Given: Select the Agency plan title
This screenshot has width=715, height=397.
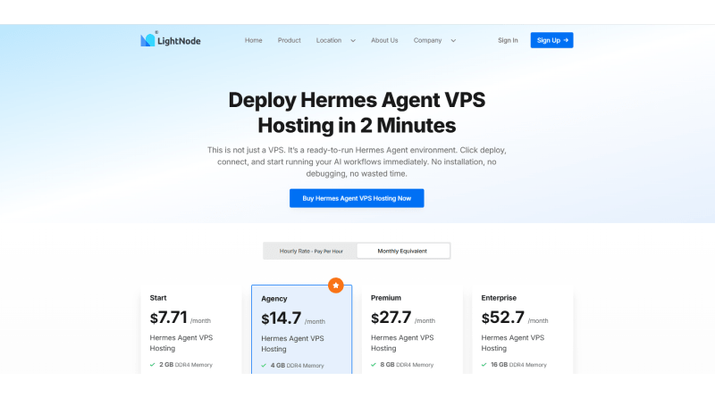Looking at the screenshot, I should click(274, 299).
